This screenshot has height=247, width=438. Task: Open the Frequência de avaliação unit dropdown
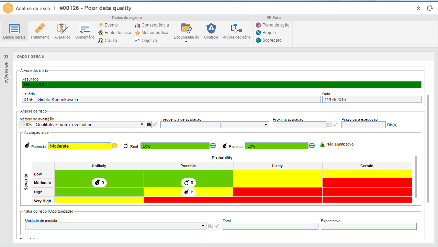pos(245,125)
